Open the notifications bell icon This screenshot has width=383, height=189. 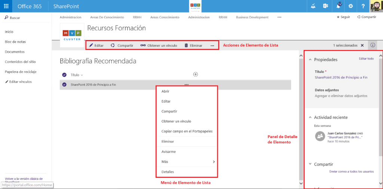pyautogui.click(x=338, y=6)
